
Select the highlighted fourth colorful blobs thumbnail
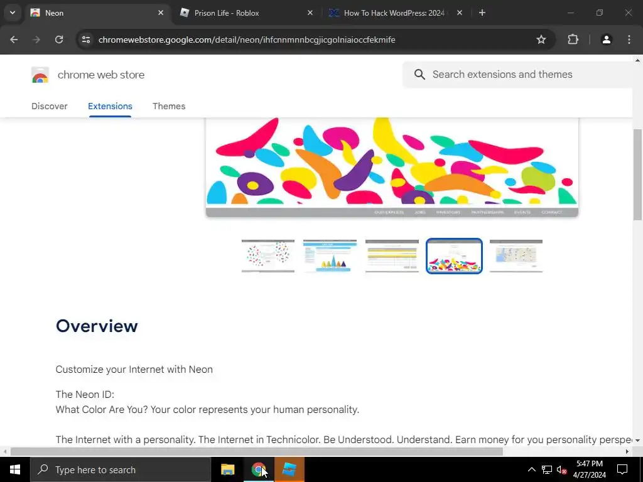pyautogui.click(x=454, y=256)
